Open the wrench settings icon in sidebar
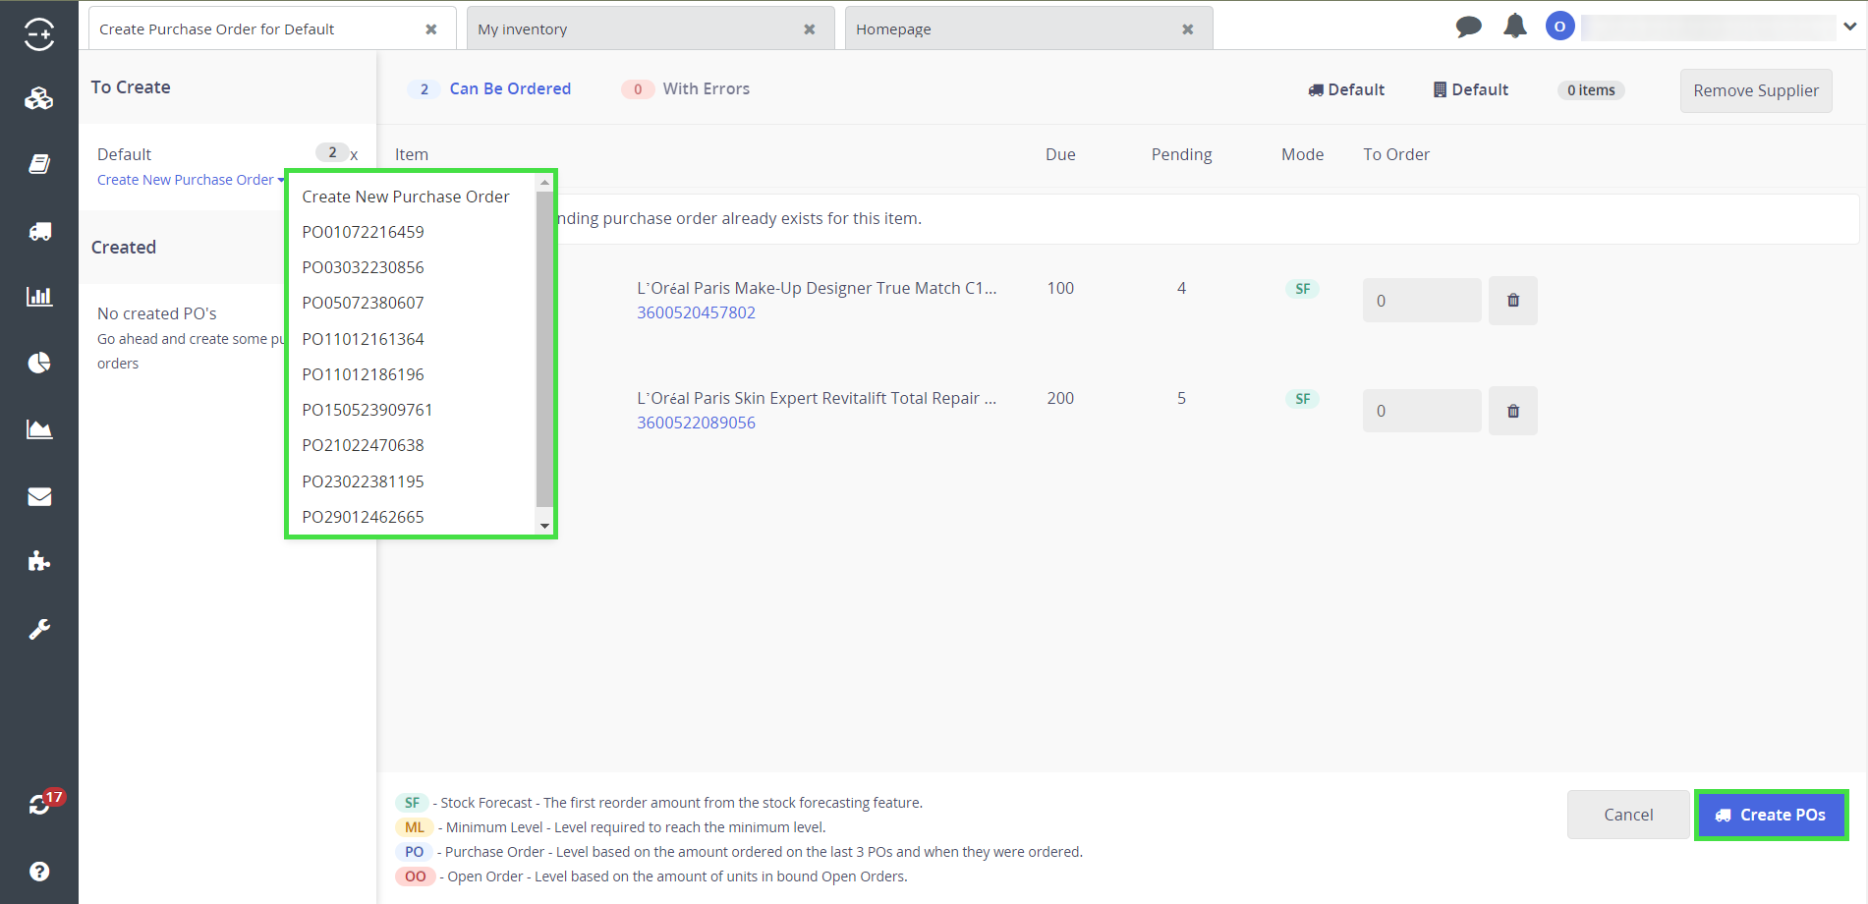The width and height of the screenshot is (1868, 904). point(39,629)
